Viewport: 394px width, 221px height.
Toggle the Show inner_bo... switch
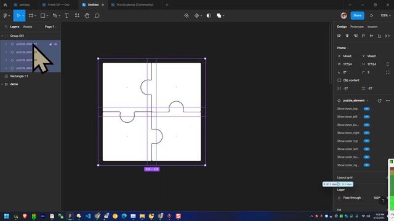(367, 125)
